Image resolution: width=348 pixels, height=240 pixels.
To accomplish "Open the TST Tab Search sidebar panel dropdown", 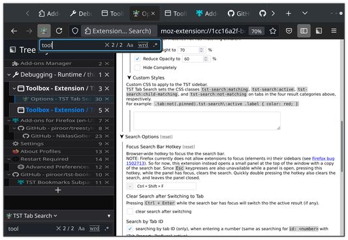I will point(33,216).
